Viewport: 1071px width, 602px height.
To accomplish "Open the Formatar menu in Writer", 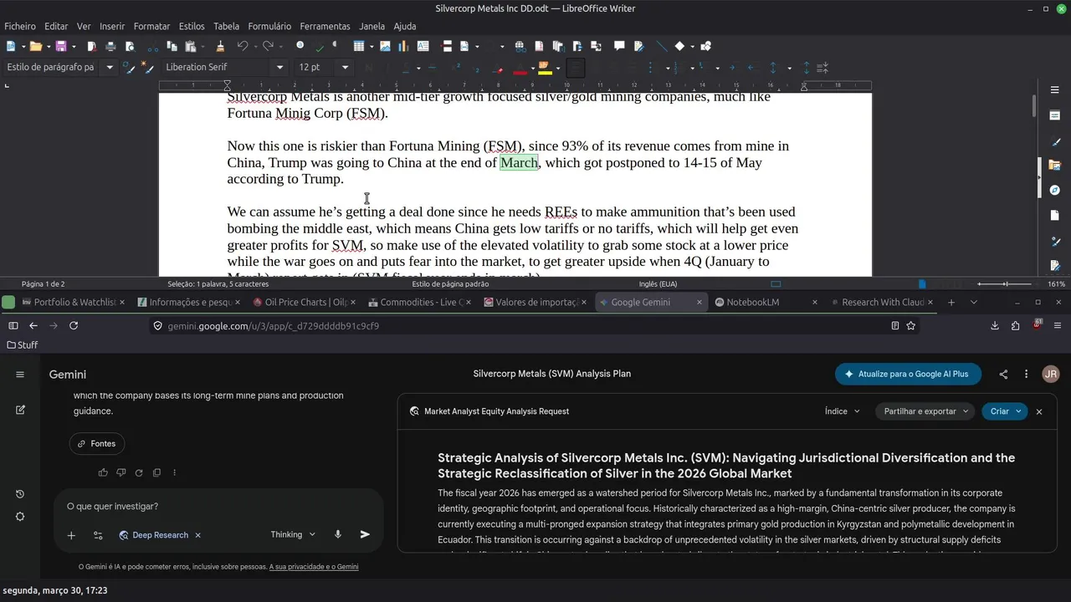I will click(x=151, y=27).
